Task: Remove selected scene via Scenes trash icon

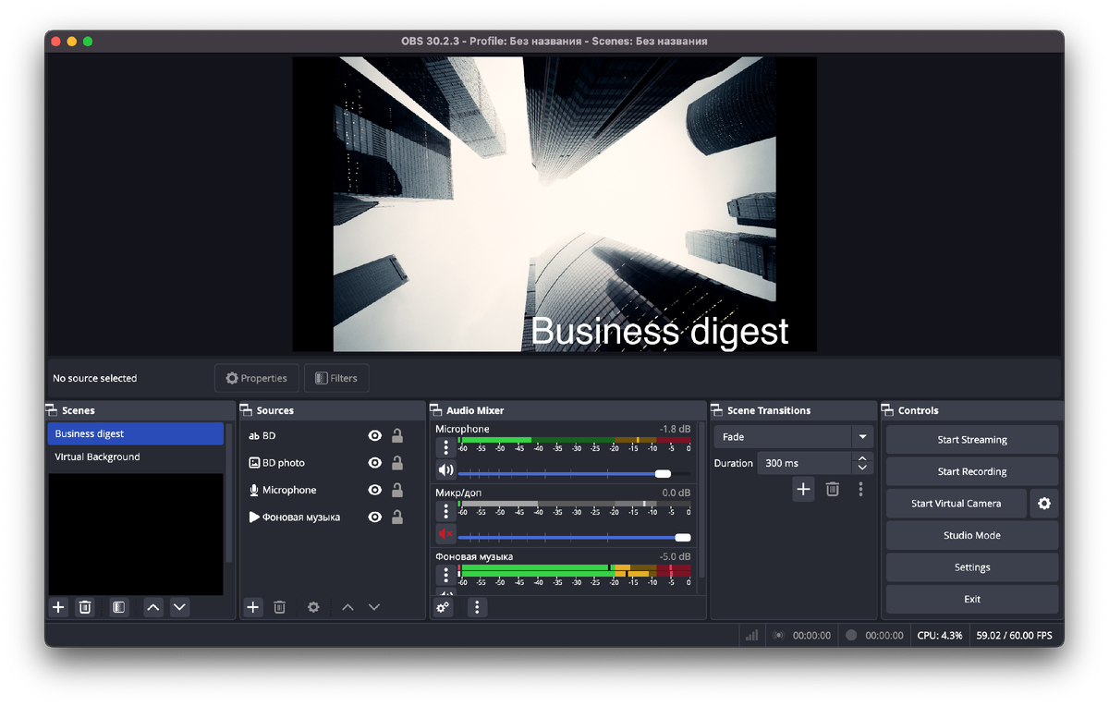Action: [85, 607]
